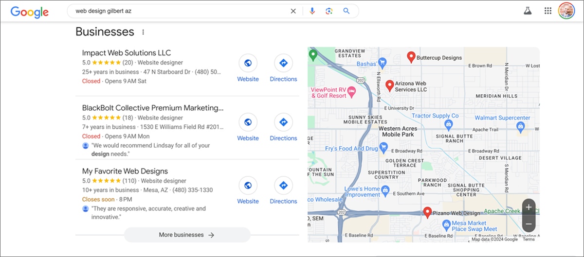The image size is (584, 257).
Task: Click the Fry's Food And Drug marker
Action: (383, 147)
